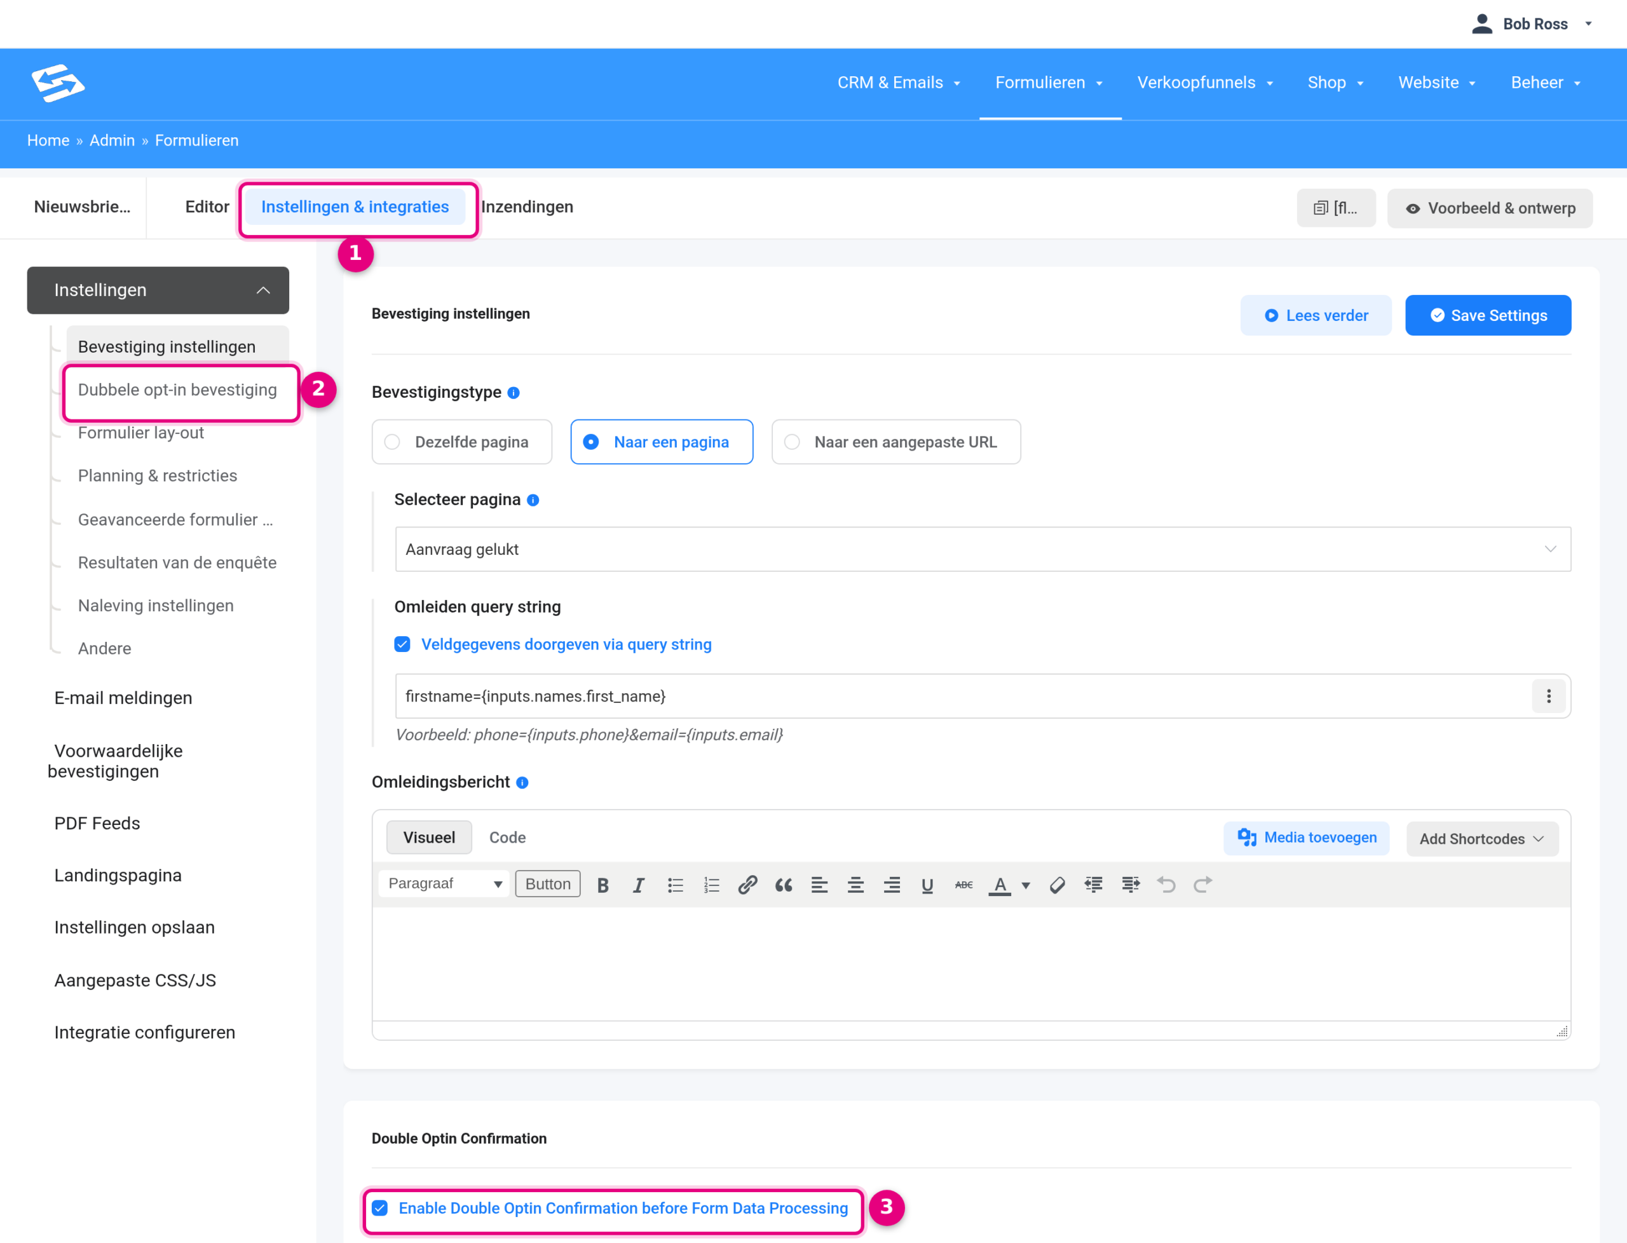Viewport: 1627px width, 1243px height.
Task: Apply blockquote formatting
Action: (x=784, y=885)
